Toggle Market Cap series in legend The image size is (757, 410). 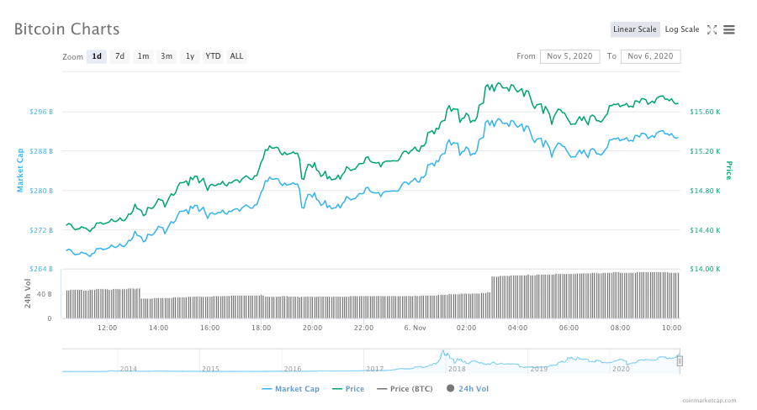pyautogui.click(x=291, y=389)
